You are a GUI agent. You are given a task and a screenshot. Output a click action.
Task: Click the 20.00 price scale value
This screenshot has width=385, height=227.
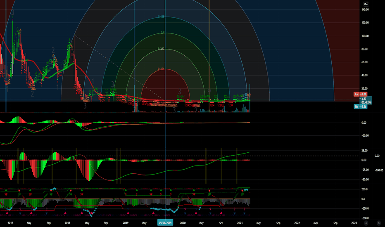coord(364,89)
